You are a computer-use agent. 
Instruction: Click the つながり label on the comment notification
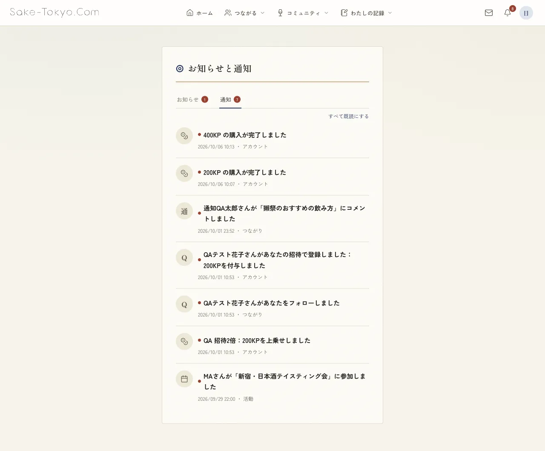[x=252, y=231]
